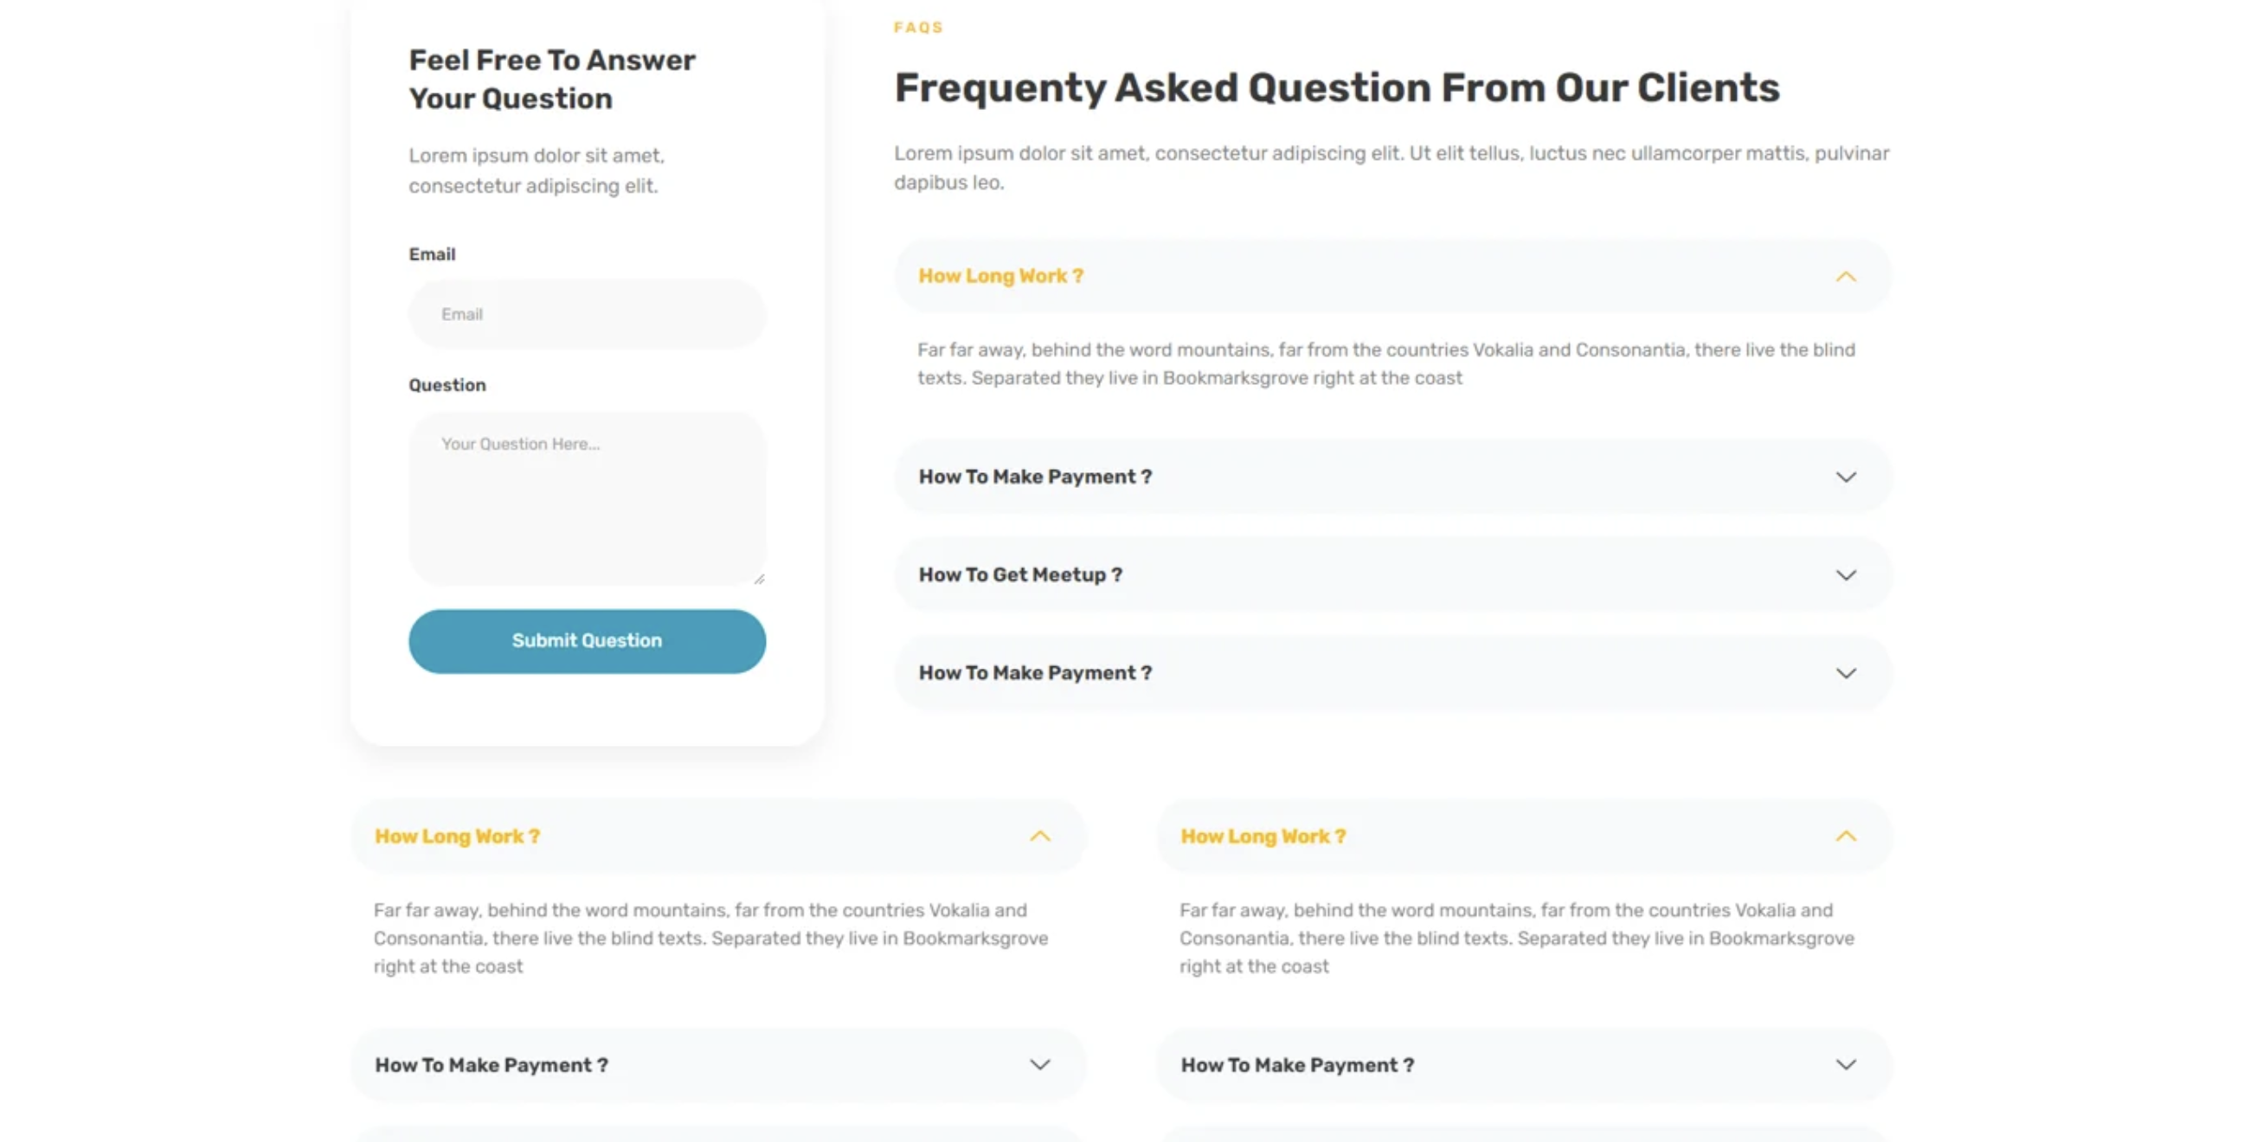The height and width of the screenshot is (1142, 2243).
Task: Expand last "How To Make Payment ?" in top FAQ
Action: [1034, 674]
